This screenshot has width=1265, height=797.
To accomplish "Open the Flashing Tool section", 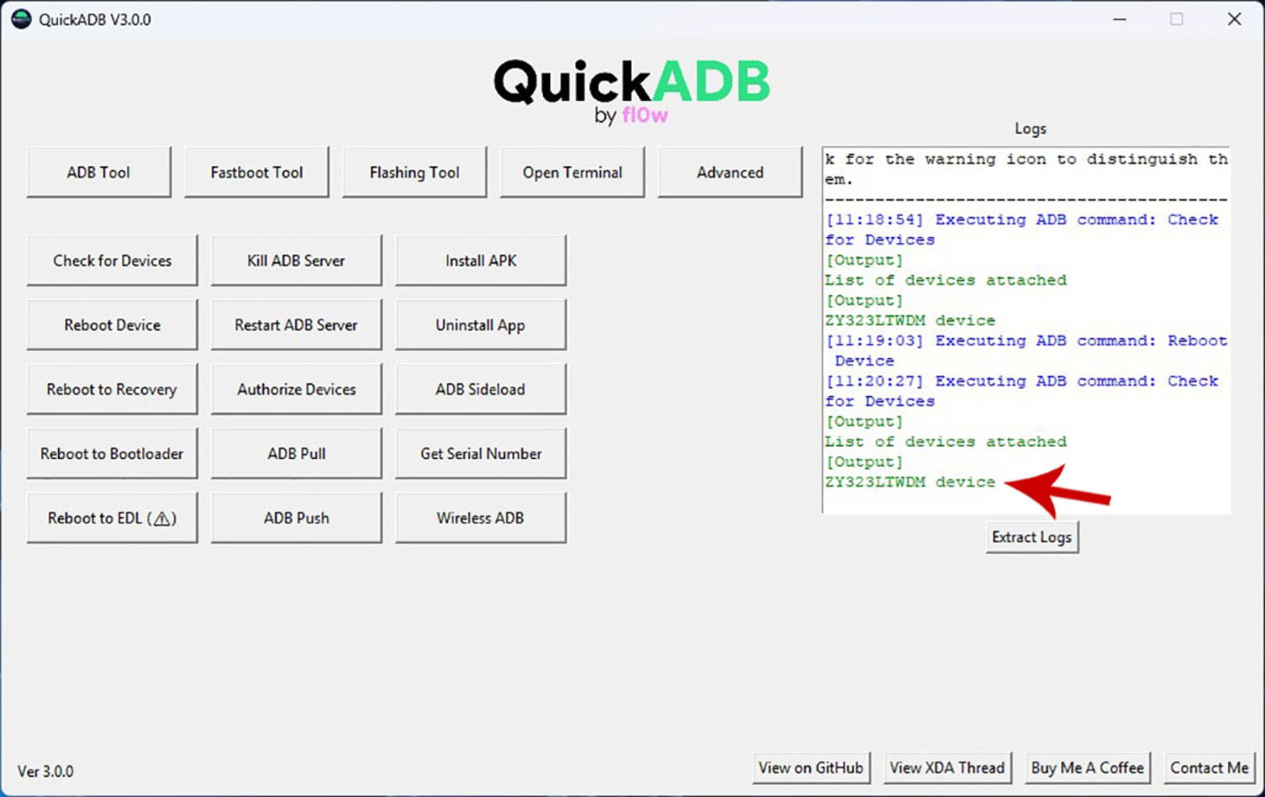I will click(x=415, y=172).
